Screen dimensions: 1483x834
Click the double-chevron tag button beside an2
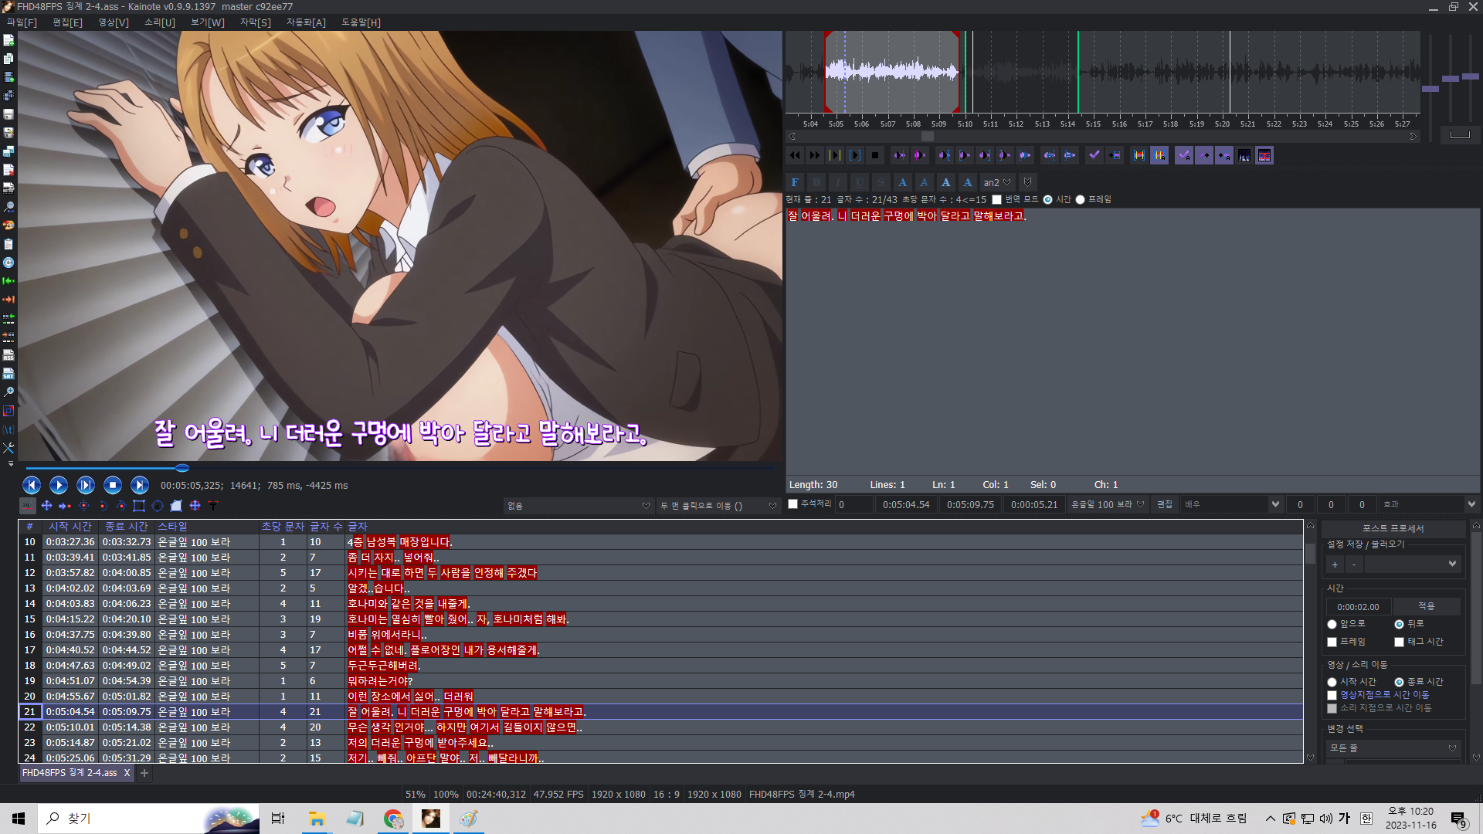[1027, 182]
